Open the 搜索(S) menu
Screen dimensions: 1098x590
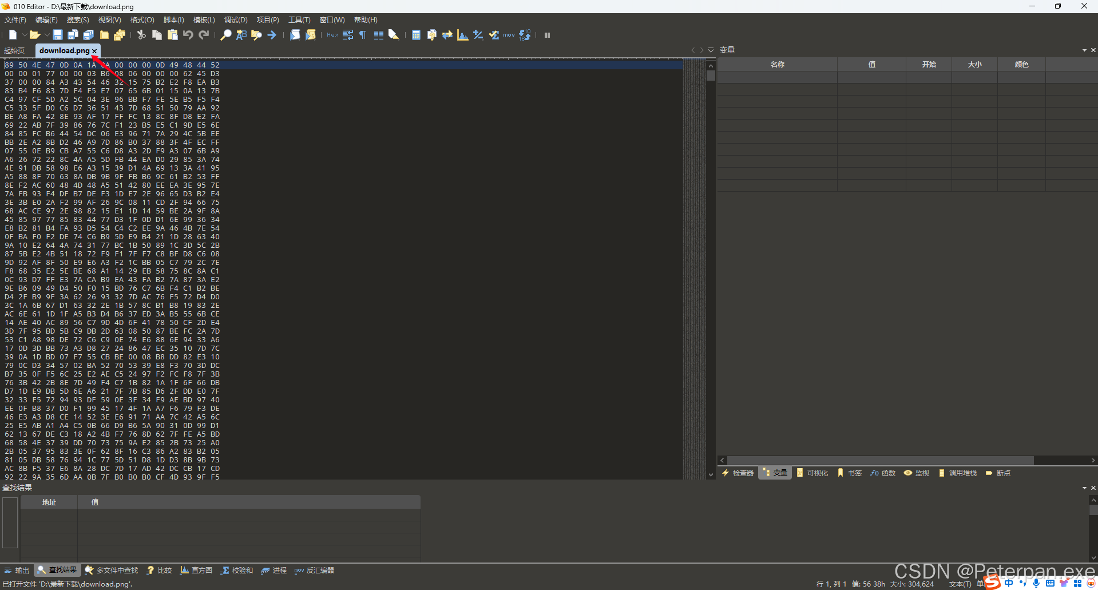coord(78,20)
